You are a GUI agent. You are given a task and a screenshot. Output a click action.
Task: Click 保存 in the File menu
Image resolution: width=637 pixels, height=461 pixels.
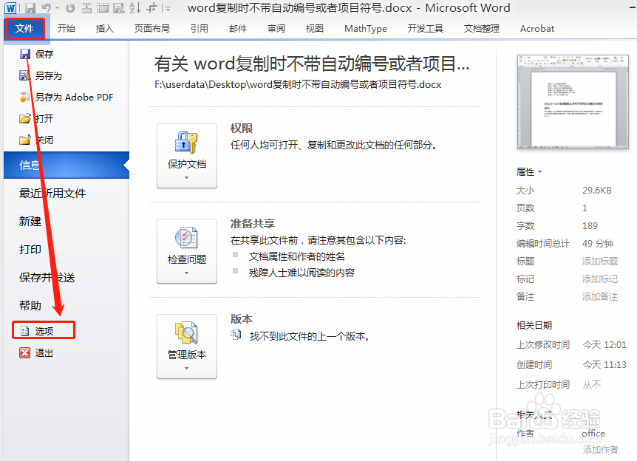click(36, 54)
